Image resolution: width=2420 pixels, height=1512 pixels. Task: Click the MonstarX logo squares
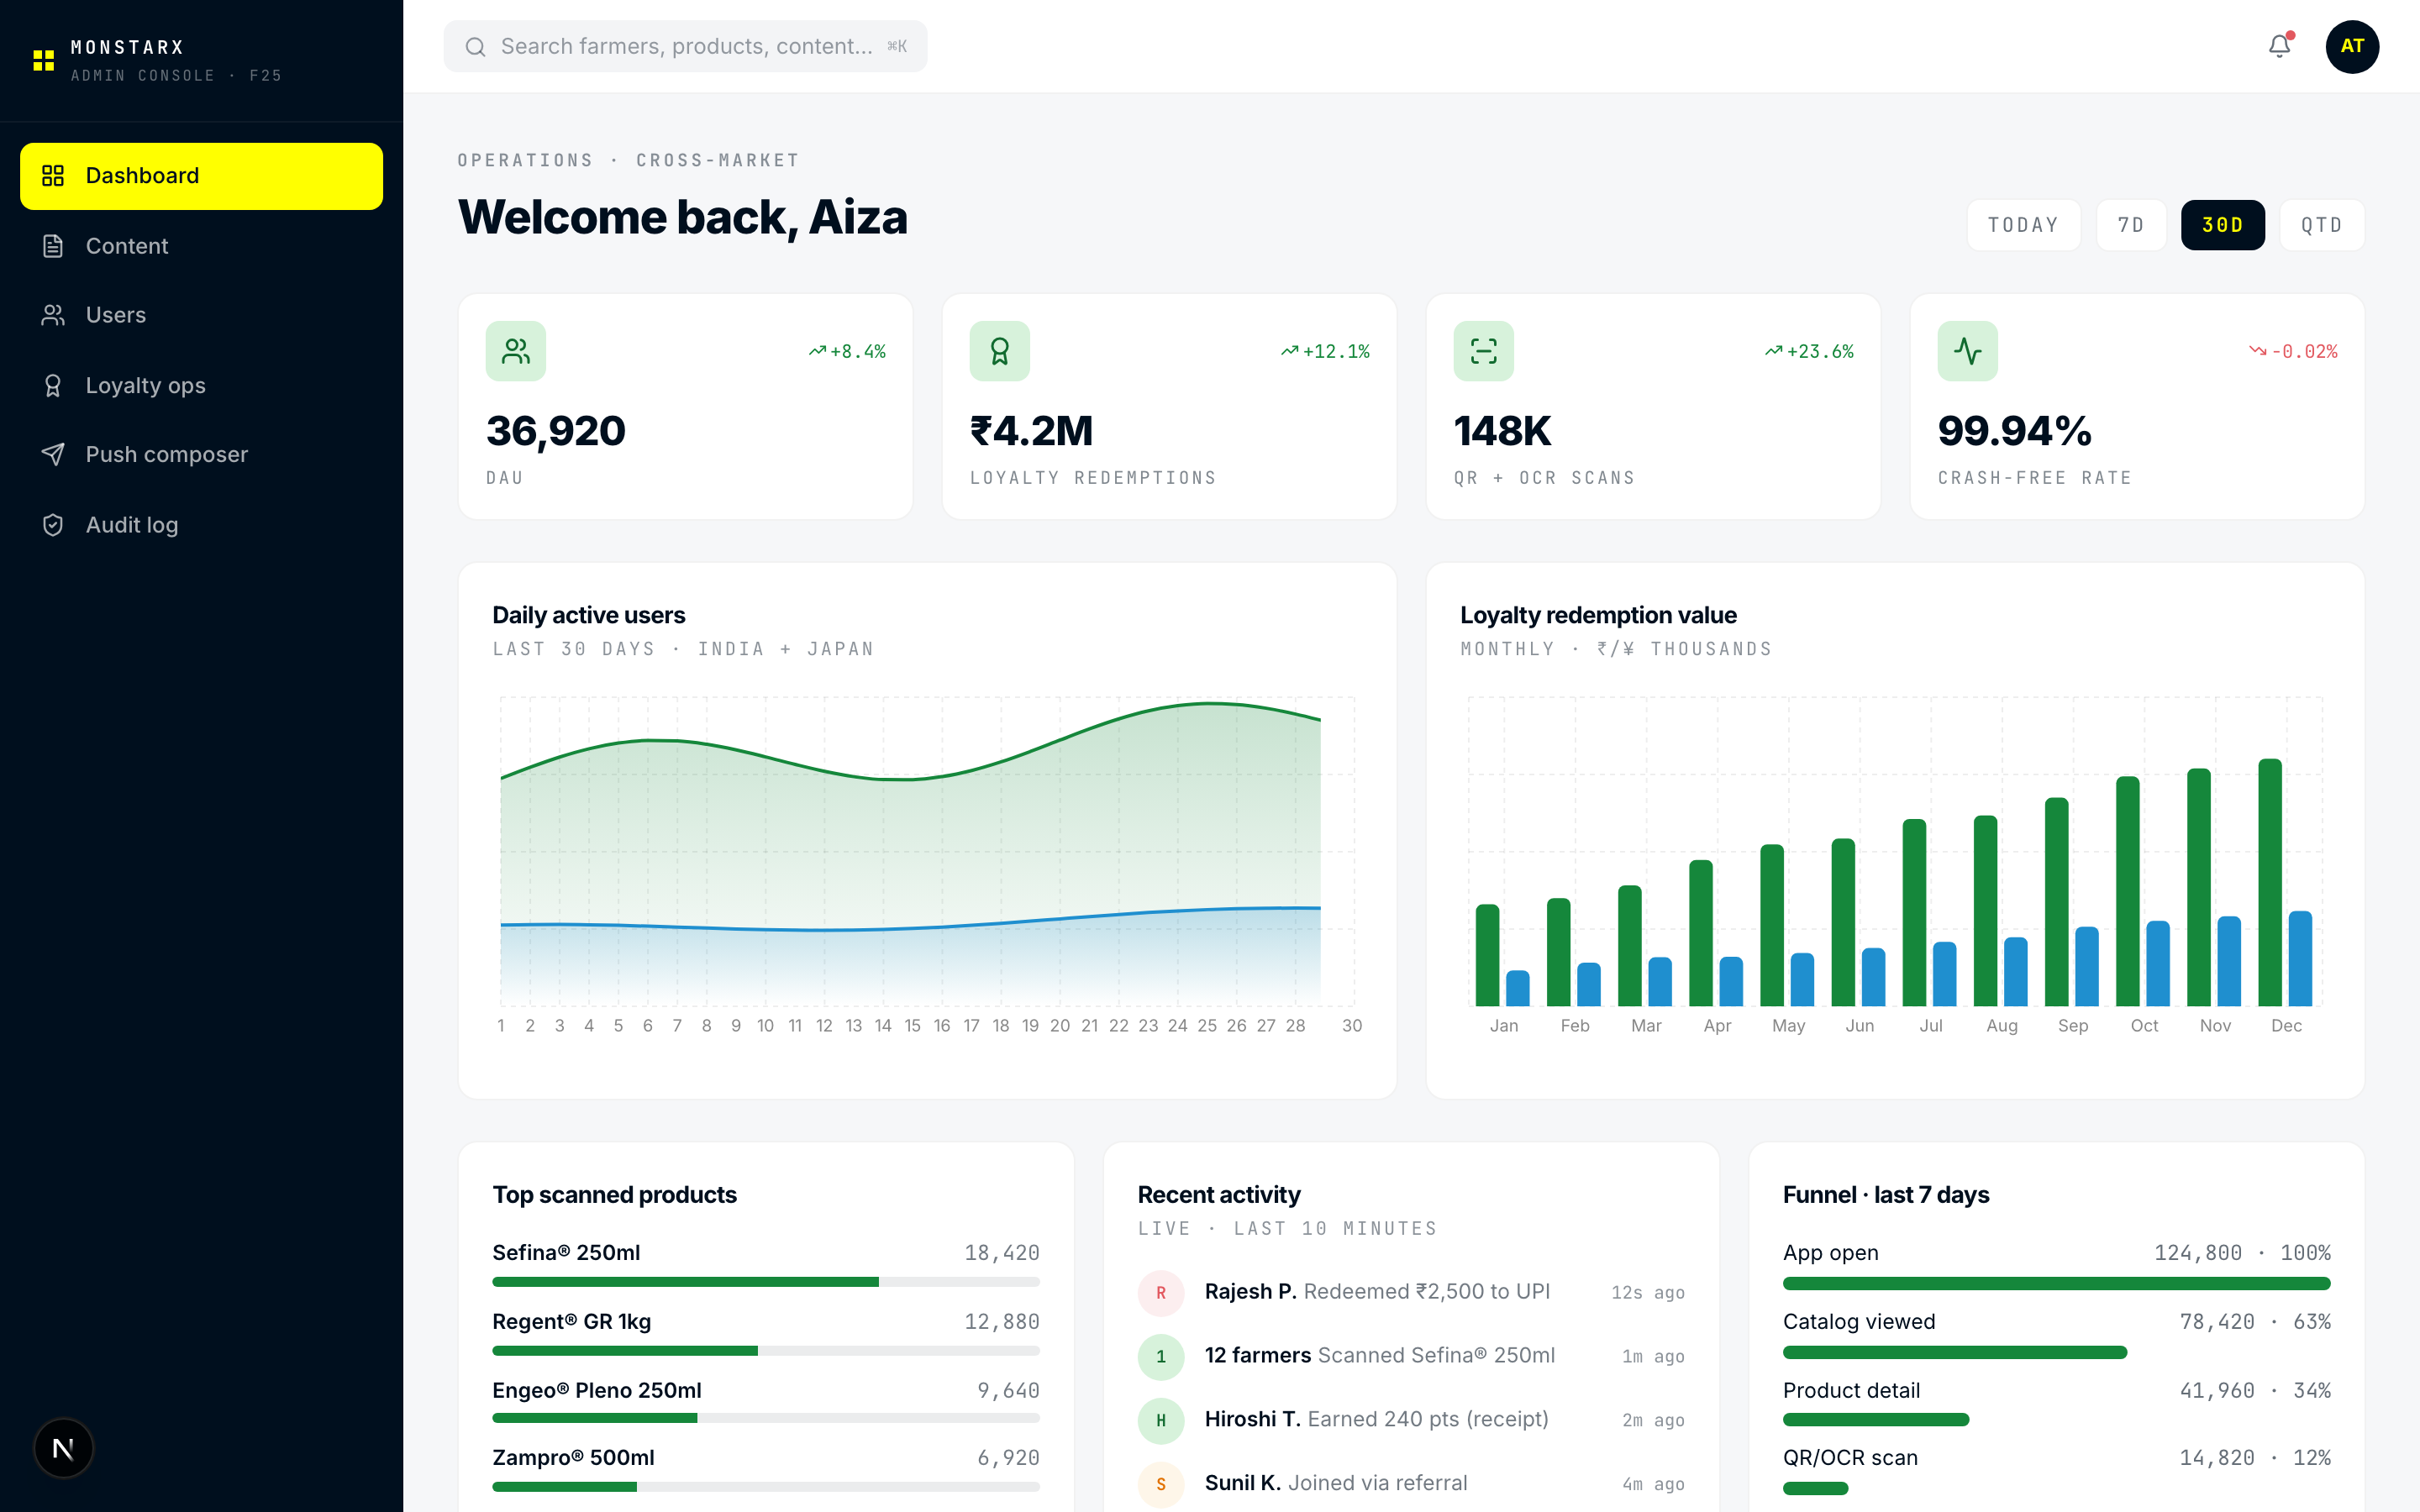coord(43,60)
